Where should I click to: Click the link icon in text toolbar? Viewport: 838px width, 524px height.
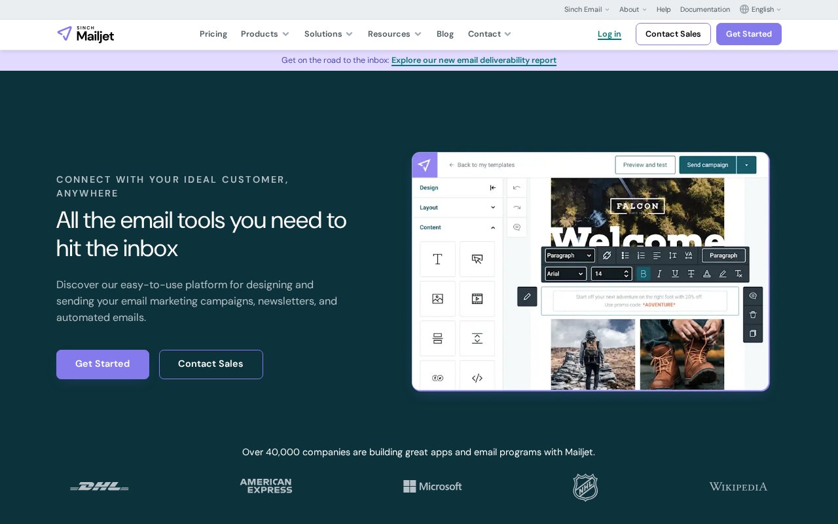(606, 255)
